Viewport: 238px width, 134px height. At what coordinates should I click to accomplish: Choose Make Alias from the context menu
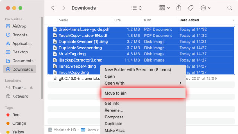115,130
